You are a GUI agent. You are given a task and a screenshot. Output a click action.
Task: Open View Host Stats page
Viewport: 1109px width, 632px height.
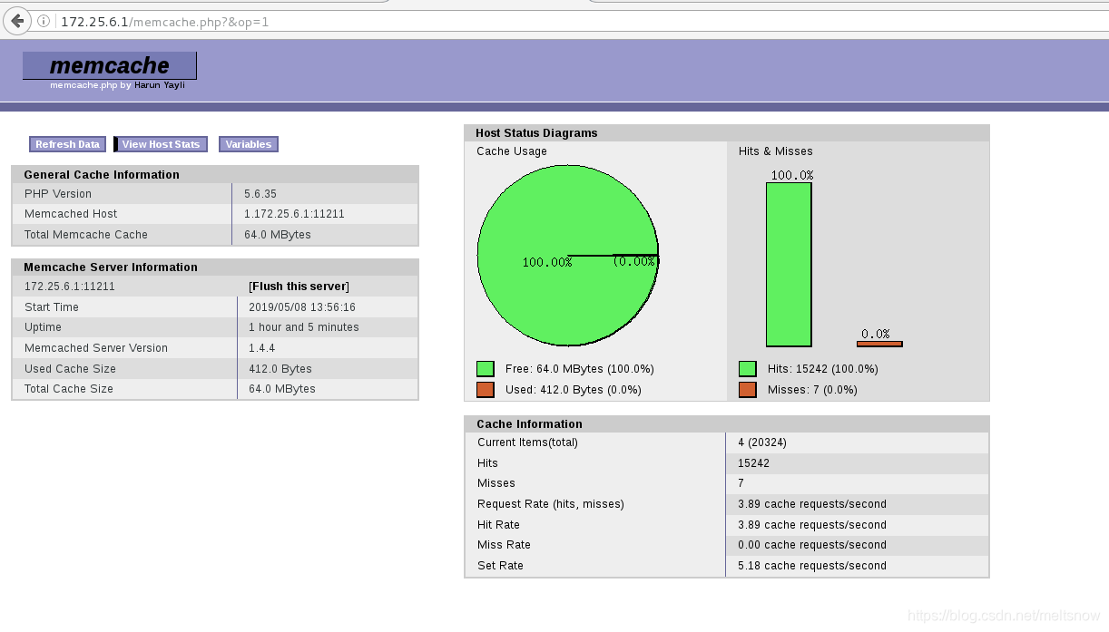tap(161, 144)
